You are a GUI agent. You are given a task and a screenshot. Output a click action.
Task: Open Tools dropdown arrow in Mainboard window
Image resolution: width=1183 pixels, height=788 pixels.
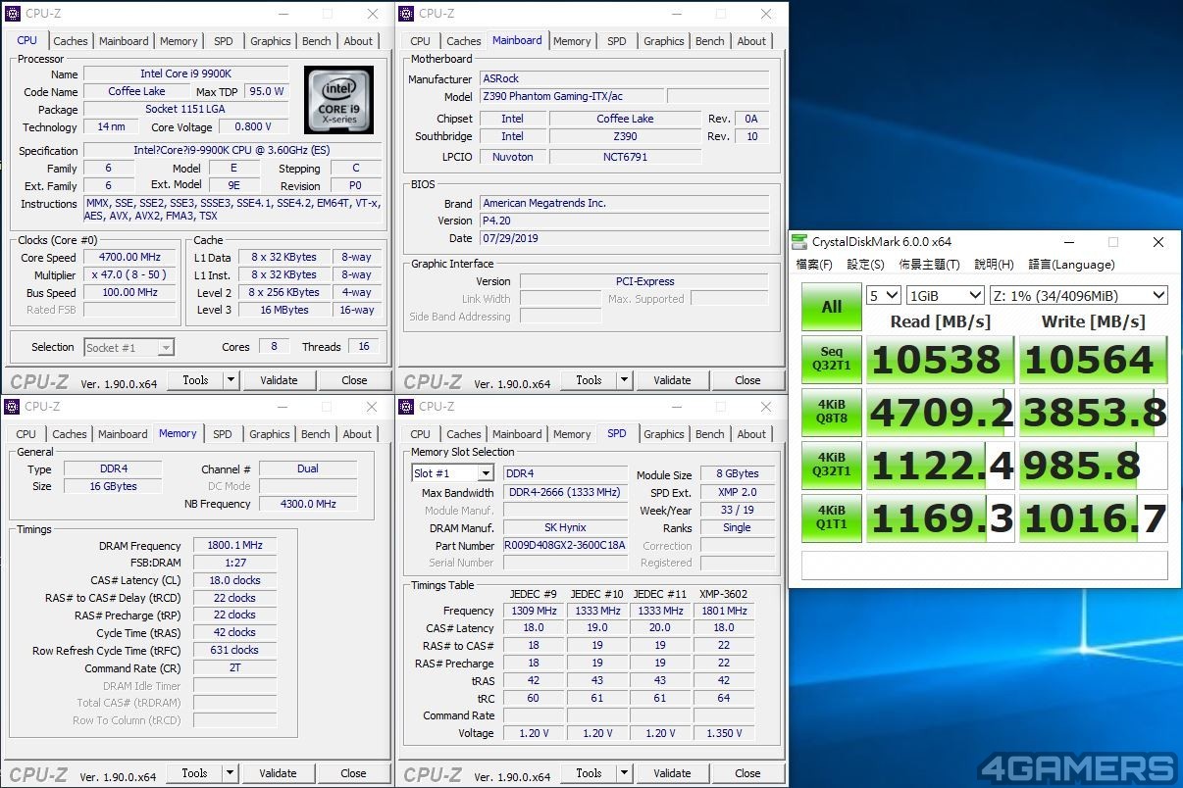pyautogui.click(x=624, y=380)
